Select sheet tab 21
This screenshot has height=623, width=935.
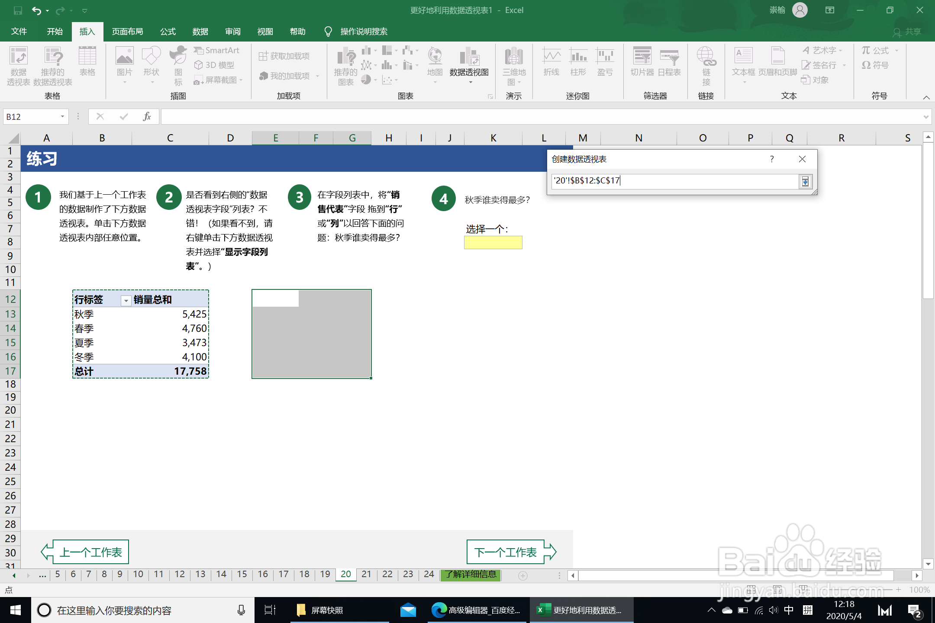[x=366, y=574]
